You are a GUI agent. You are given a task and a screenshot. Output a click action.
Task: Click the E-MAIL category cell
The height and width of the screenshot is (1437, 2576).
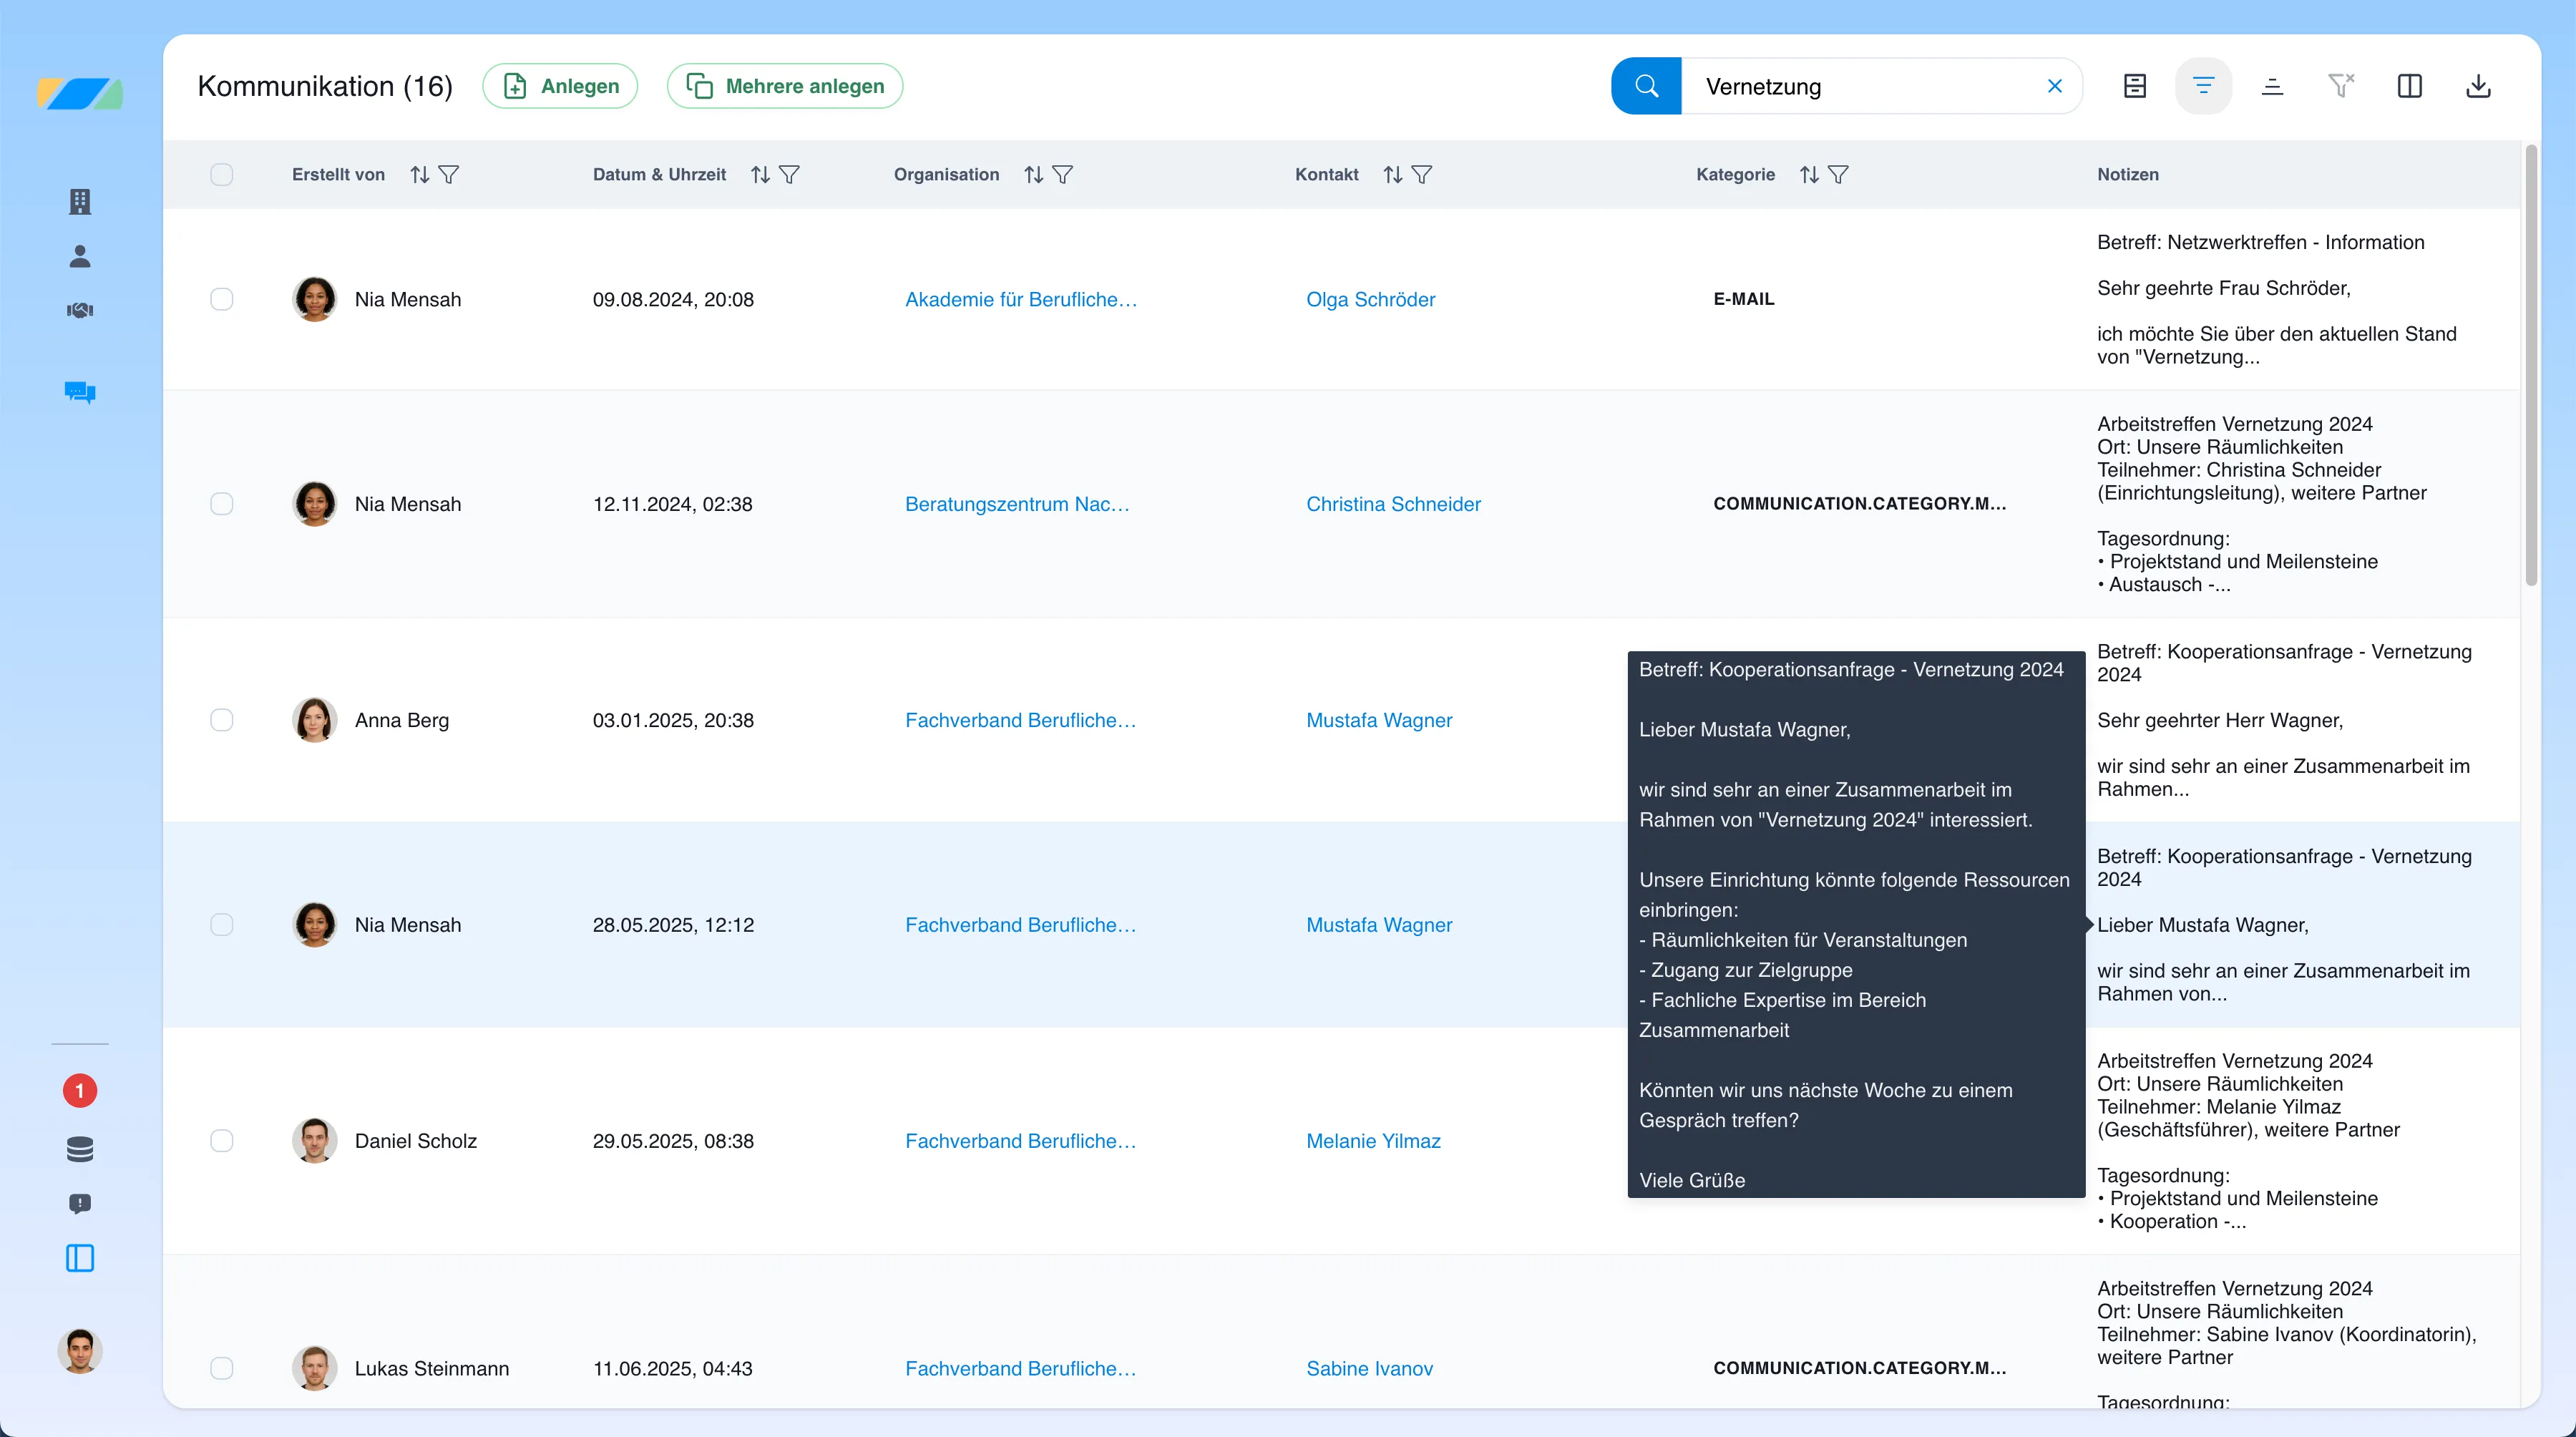click(1744, 299)
